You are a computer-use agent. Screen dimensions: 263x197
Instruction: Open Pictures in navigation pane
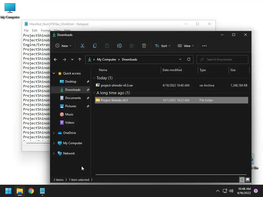point(70,106)
